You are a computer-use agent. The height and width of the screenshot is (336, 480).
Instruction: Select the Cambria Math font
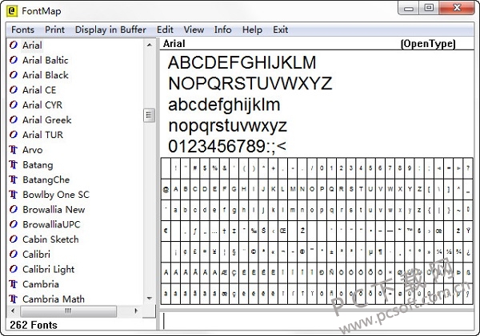pos(54,299)
